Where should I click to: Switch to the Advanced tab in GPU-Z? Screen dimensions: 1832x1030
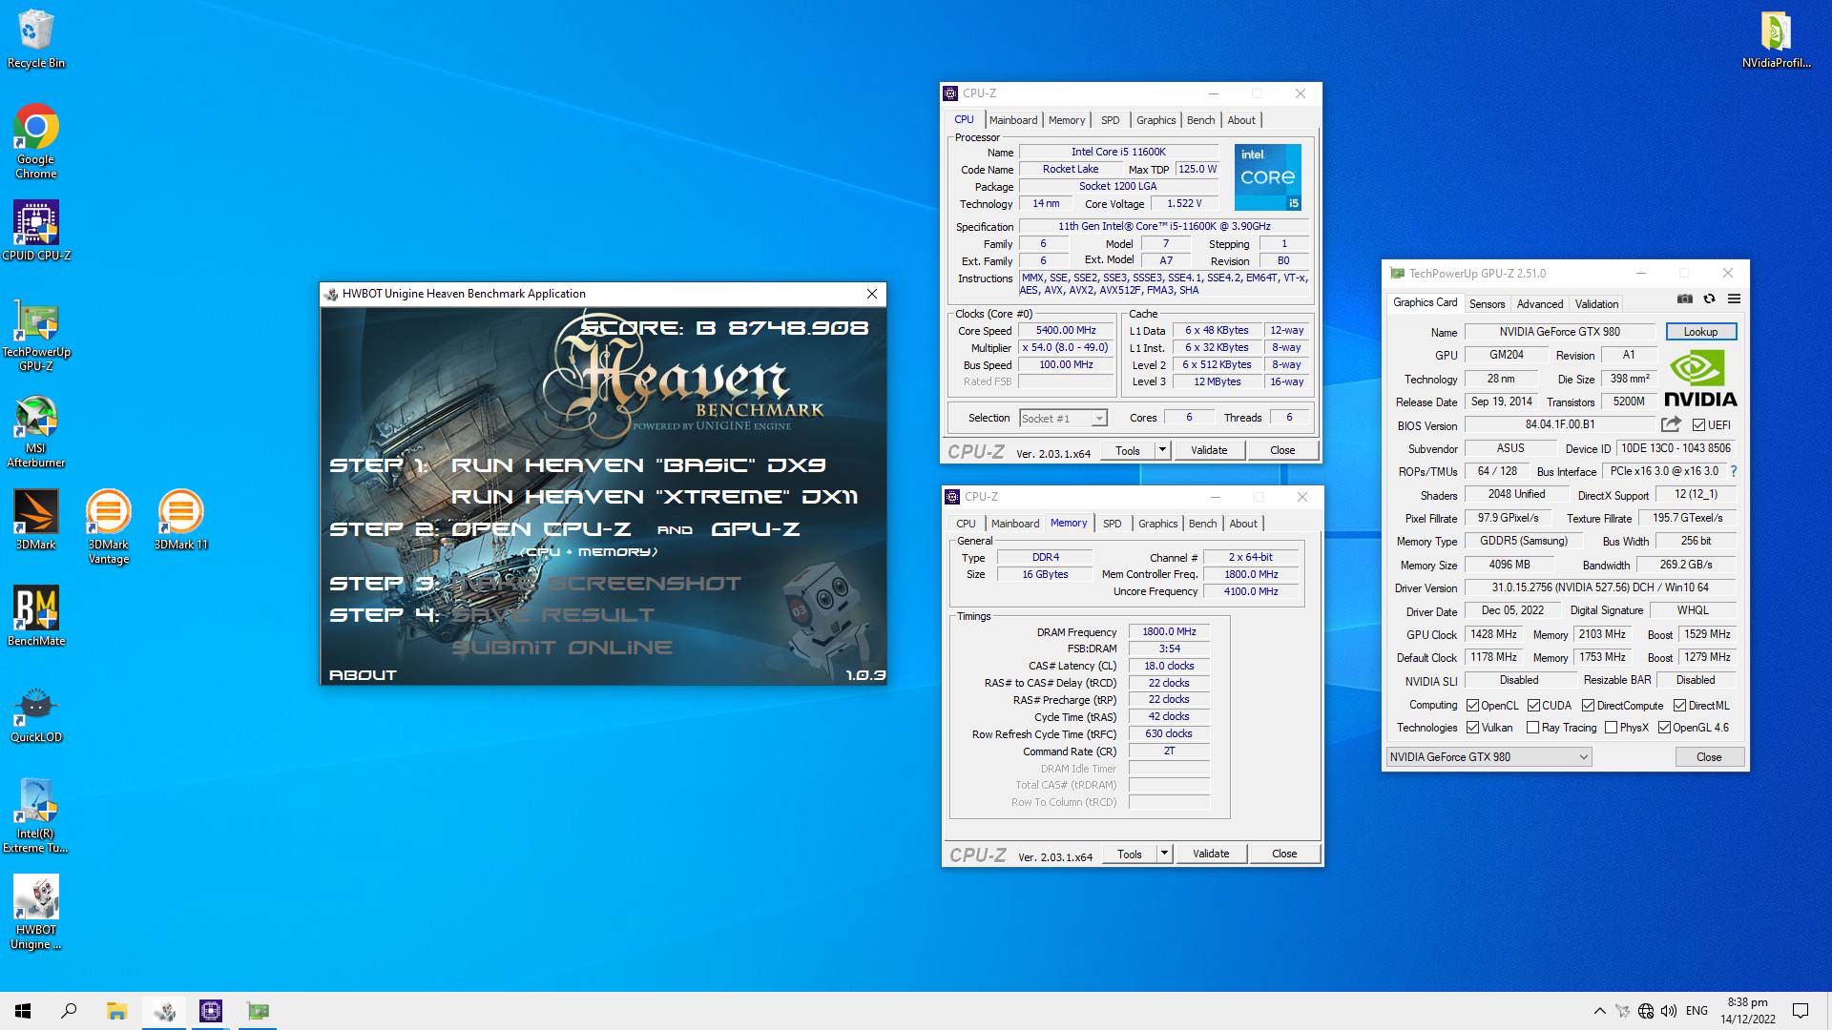[x=1540, y=304]
